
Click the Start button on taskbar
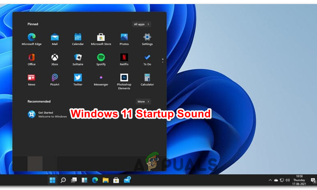point(52,180)
